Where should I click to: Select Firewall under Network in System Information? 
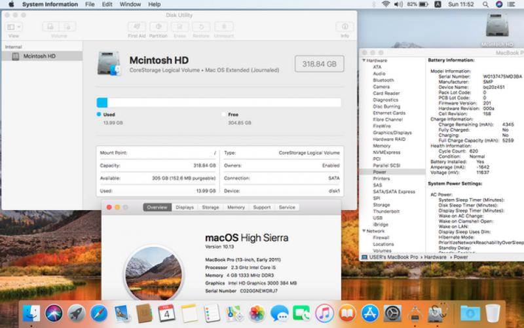click(x=381, y=238)
